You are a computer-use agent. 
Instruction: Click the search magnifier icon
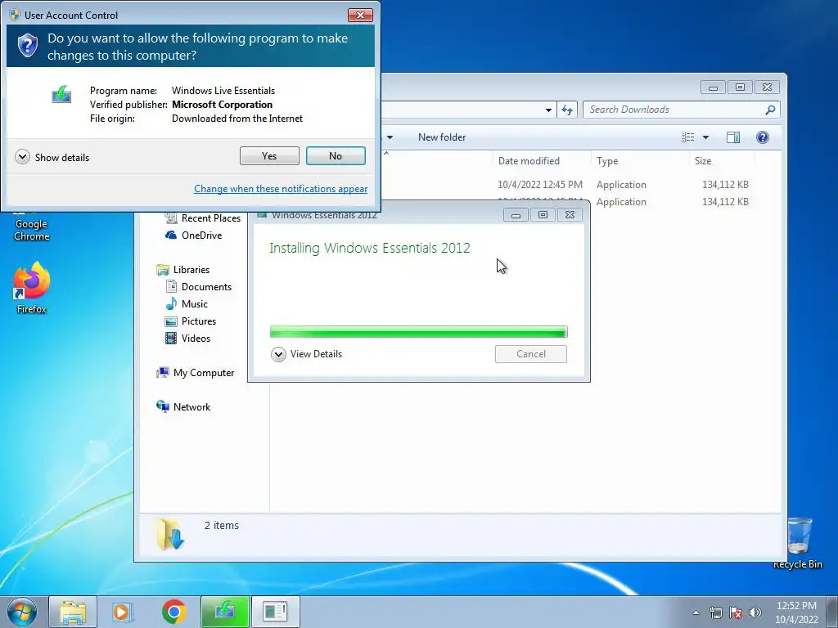[x=770, y=110]
